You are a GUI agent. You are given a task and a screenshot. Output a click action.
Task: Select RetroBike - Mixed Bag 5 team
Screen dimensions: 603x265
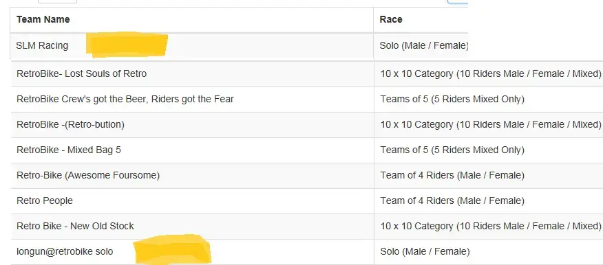(x=68, y=150)
